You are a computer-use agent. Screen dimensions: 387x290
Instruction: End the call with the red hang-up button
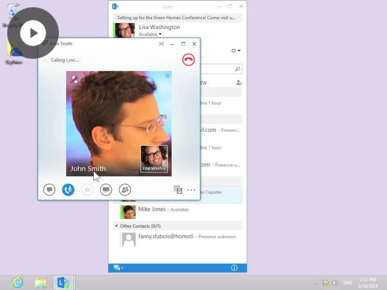pos(188,60)
